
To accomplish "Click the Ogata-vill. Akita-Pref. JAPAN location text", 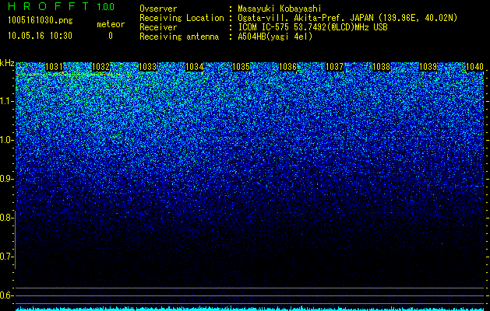I will (x=347, y=18).
